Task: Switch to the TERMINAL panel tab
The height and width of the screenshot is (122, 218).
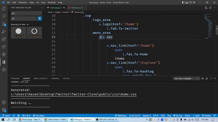Action: pos(55,78)
